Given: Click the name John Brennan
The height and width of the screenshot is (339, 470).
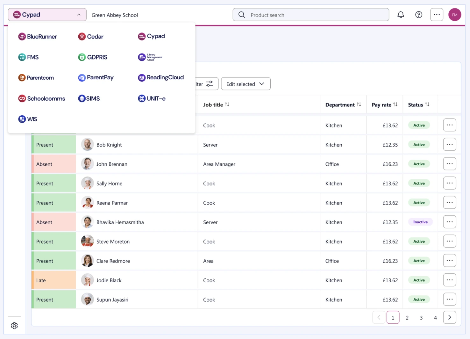Looking at the screenshot, I should (x=112, y=164).
